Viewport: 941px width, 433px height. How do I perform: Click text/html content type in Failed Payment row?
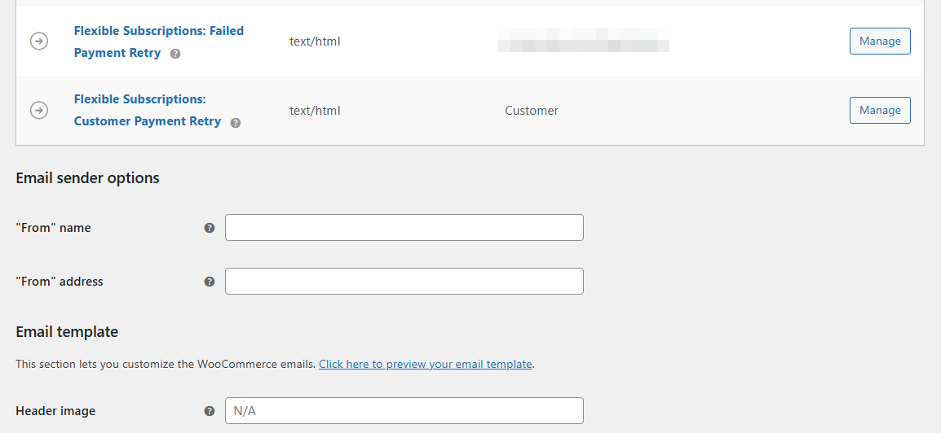click(315, 42)
